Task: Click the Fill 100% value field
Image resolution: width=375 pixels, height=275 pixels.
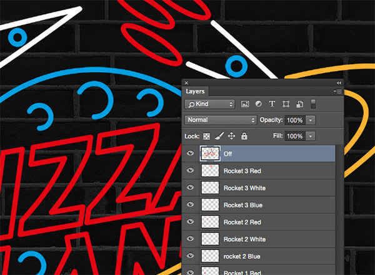Action: click(295, 136)
